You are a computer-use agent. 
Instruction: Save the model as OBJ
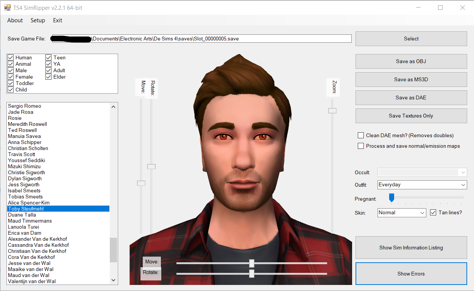click(x=411, y=61)
